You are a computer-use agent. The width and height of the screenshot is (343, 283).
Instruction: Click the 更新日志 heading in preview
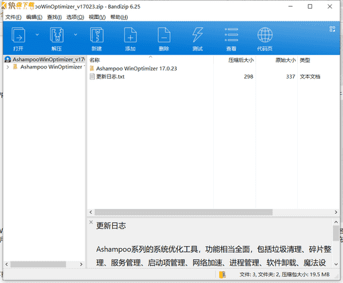click(111, 226)
